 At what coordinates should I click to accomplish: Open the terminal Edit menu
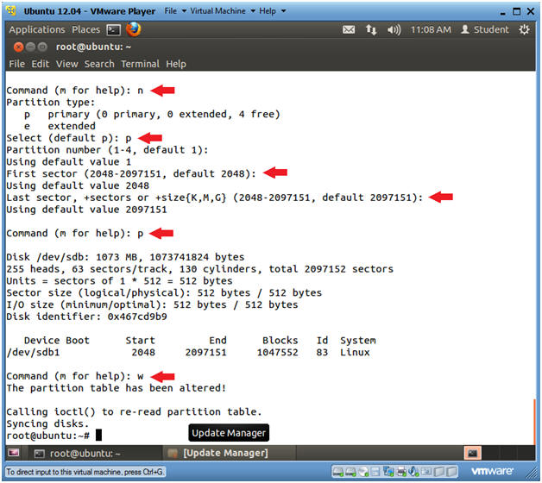point(40,64)
